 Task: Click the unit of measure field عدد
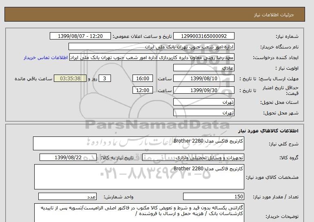click(x=67, y=197)
